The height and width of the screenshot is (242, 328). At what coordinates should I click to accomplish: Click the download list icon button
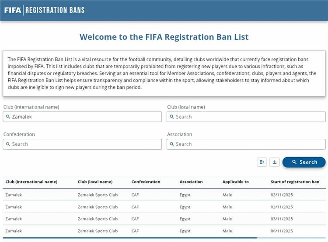click(x=275, y=162)
